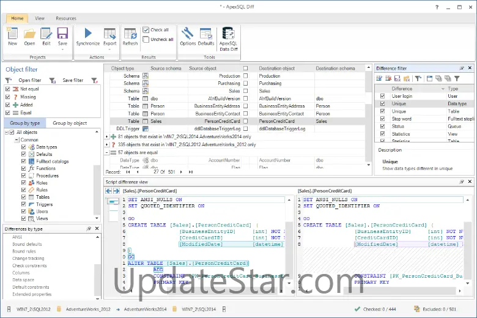477x318 pixels.
Task: Uncheck User login in Difference filter
Action: (x=383, y=96)
